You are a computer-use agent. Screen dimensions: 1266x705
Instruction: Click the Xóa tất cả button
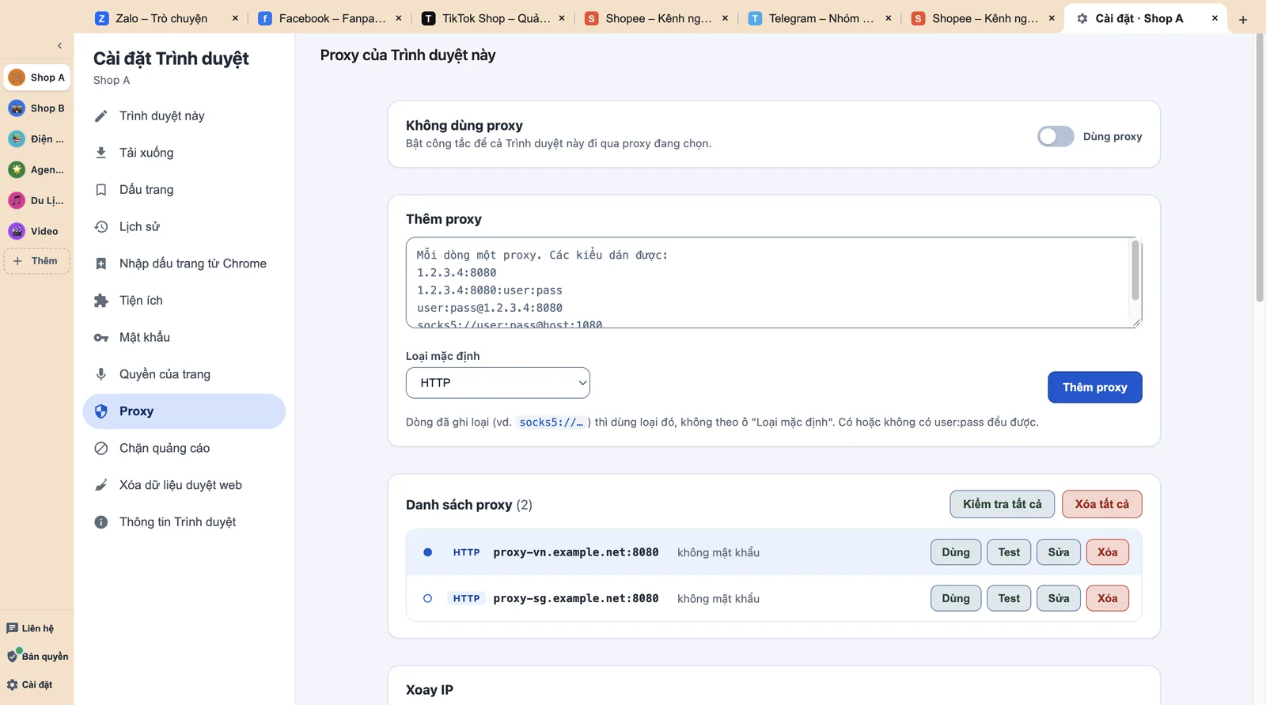click(1102, 504)
